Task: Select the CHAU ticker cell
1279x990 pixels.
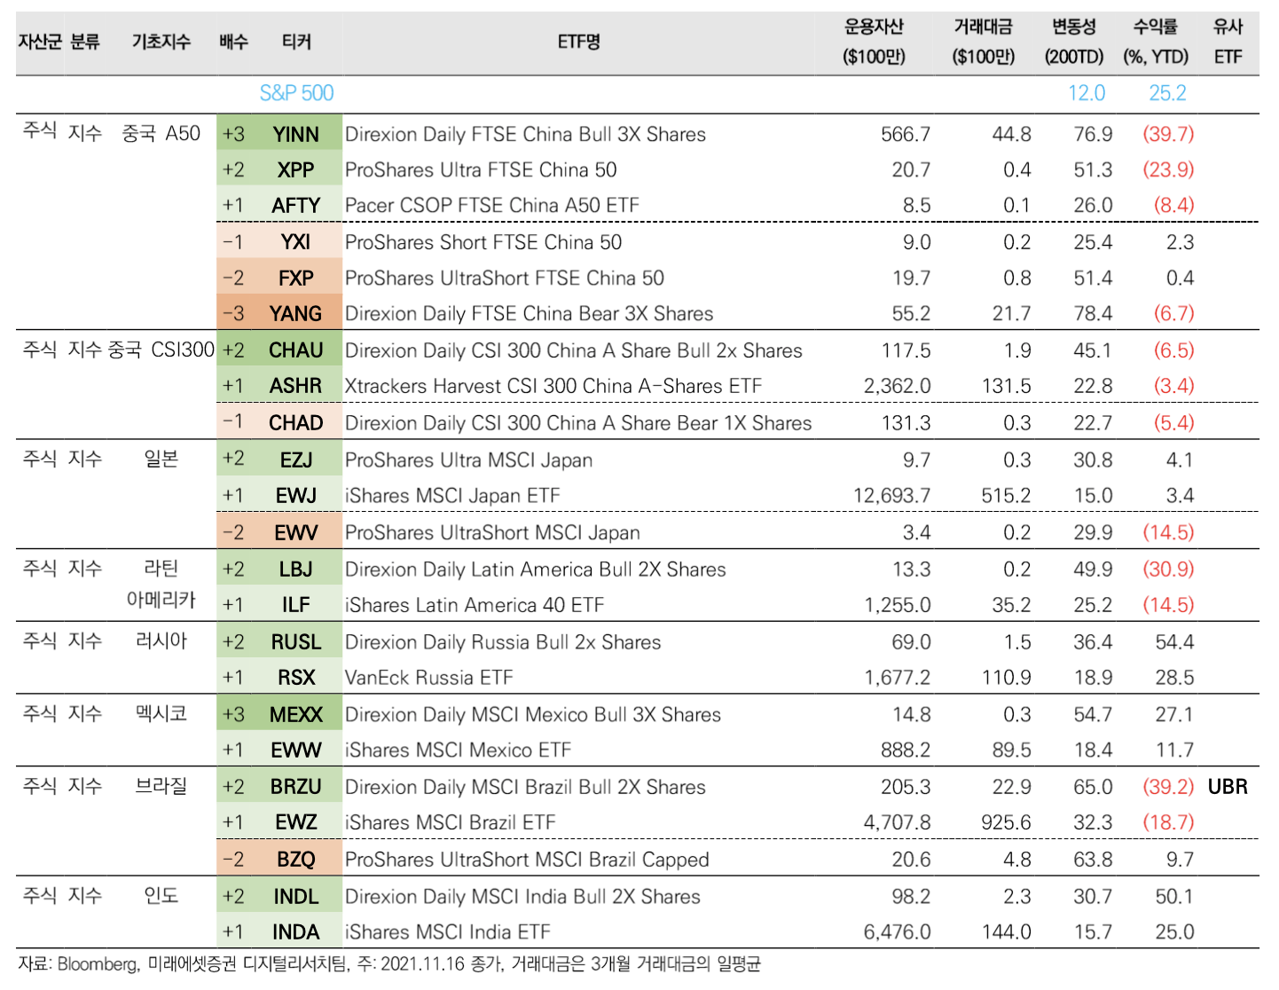Action: click(296, 350)
